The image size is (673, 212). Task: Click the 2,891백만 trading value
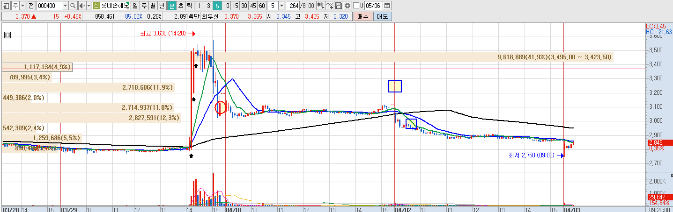pyautogui.click(x=186, y=16)
